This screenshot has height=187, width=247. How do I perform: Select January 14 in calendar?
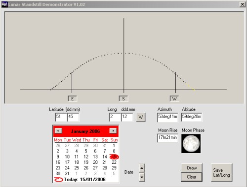(105, 156)
